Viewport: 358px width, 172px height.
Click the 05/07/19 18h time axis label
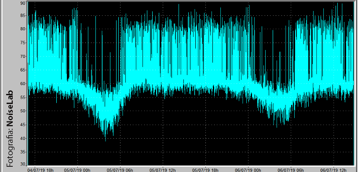pyautogui.click(x=205, y=170)
